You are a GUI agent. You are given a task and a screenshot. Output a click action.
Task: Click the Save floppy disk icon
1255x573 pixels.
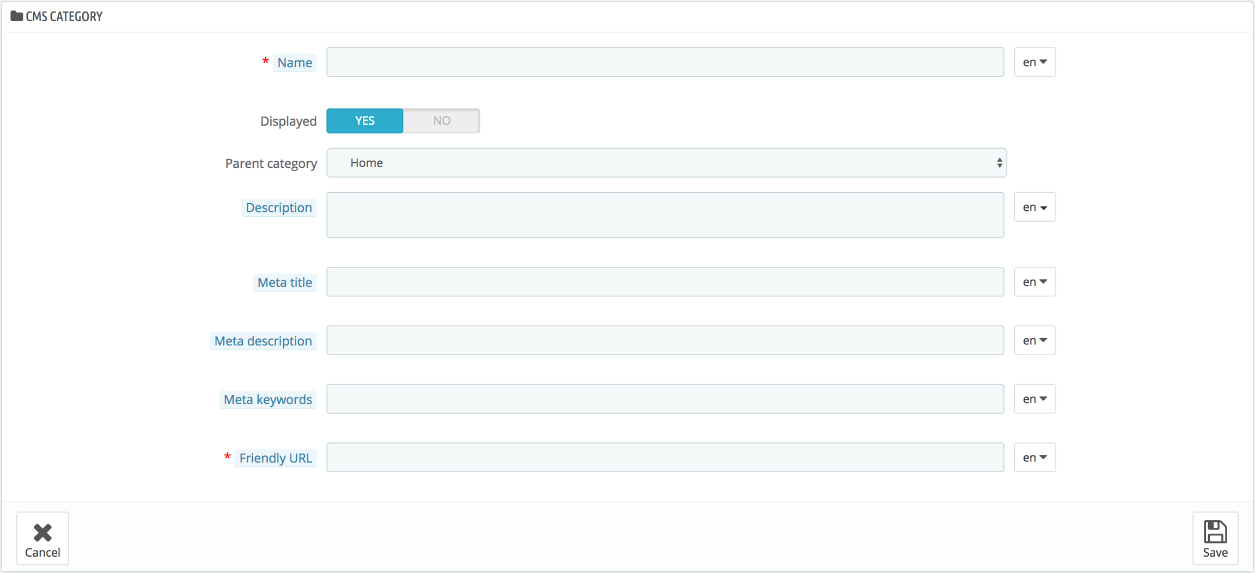pos(1215,532)
